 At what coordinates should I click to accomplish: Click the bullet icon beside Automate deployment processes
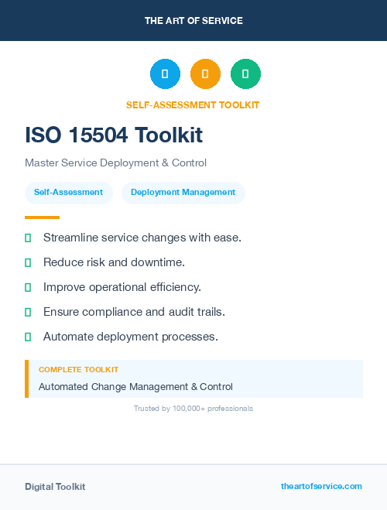(x=28, y=337)
